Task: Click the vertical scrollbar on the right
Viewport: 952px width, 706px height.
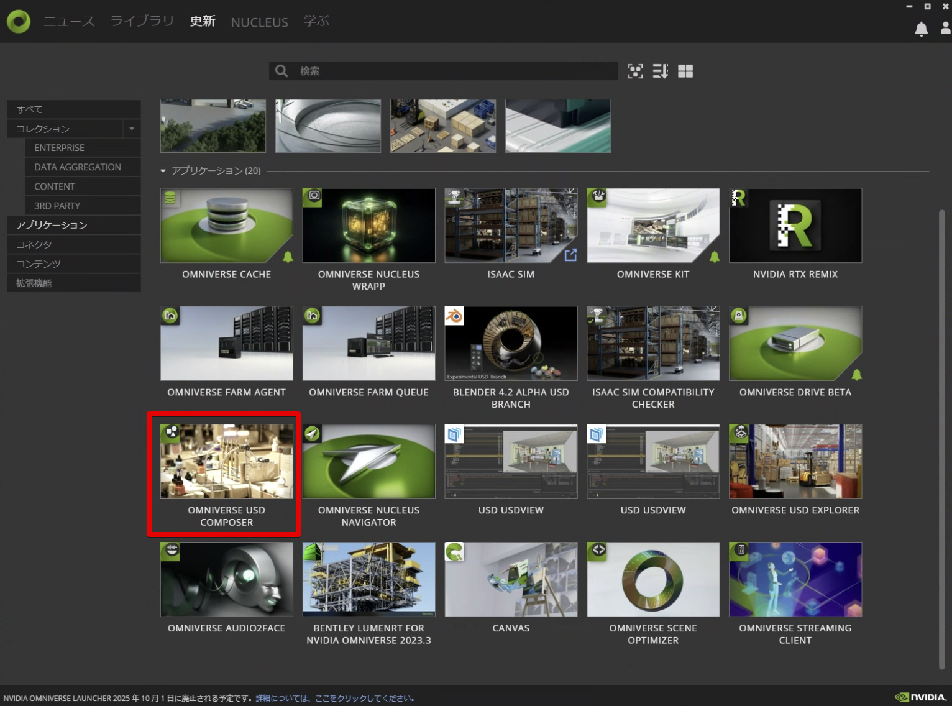Action: tap(941, 435)
